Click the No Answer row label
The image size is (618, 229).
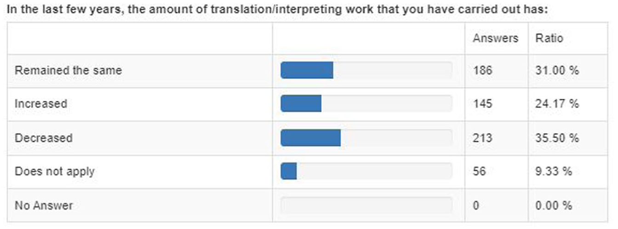pyautogui.click(x=44, y=205)
